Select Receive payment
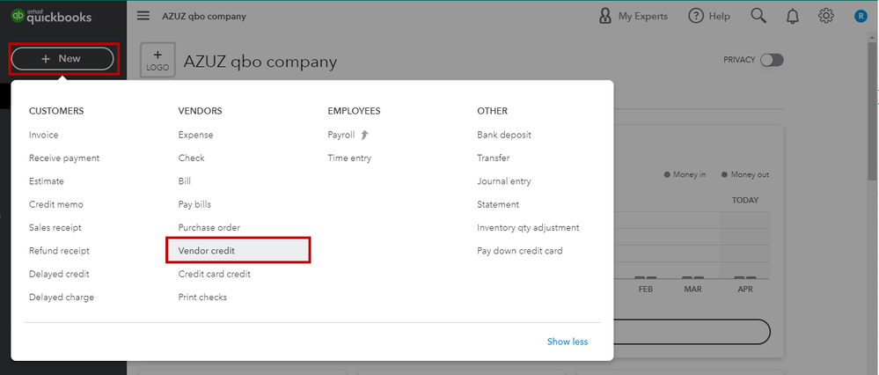The height and width of the screenshot is (375, 879). coord(64,158)
